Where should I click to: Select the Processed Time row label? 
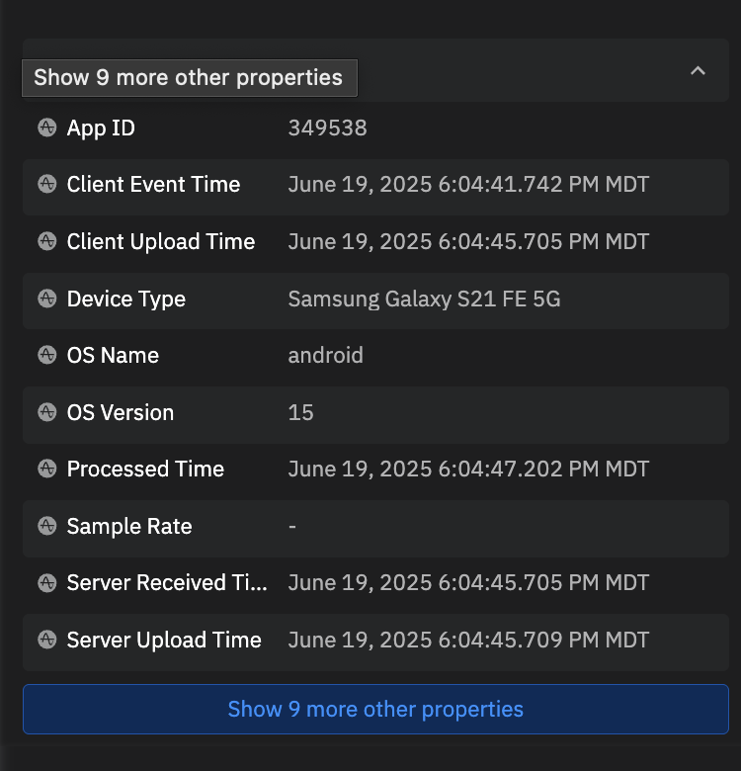[x=145, y=469]
